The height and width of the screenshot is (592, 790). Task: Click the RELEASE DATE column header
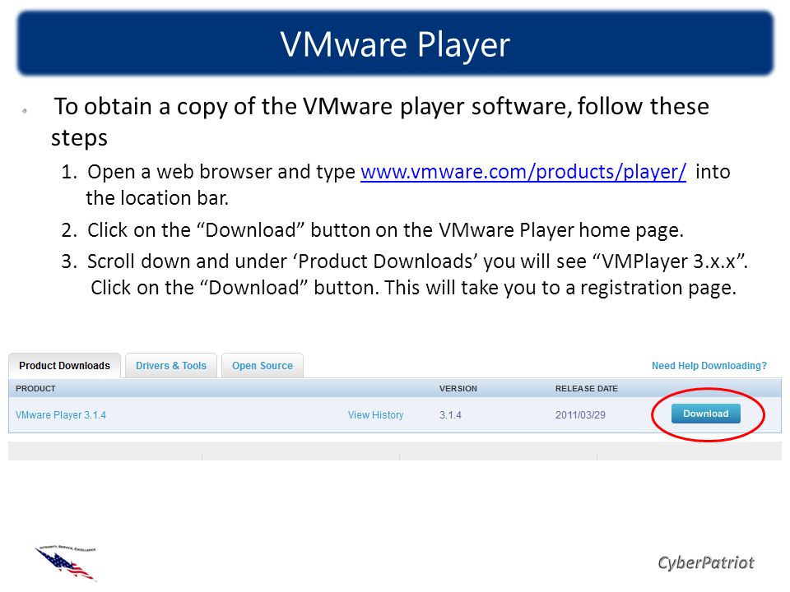(586, 389)
